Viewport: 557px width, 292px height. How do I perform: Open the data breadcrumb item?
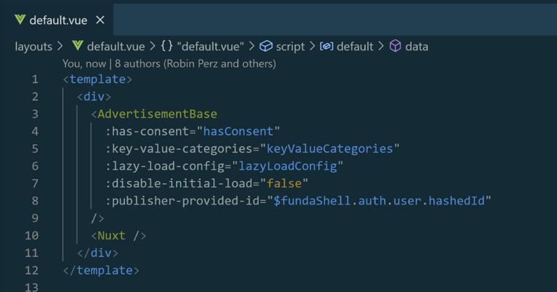(x=417, y=47)
